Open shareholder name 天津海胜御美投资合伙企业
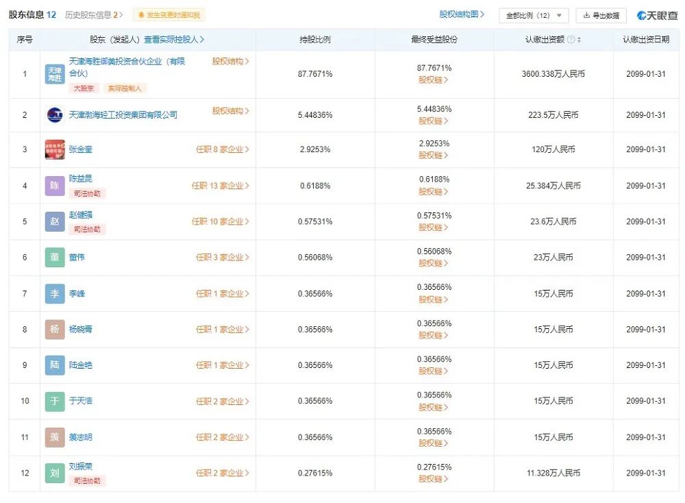The image size is (685, 503). coord(127,67)
